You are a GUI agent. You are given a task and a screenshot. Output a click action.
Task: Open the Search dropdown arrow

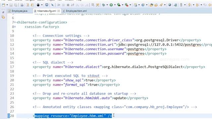point(165,5)
